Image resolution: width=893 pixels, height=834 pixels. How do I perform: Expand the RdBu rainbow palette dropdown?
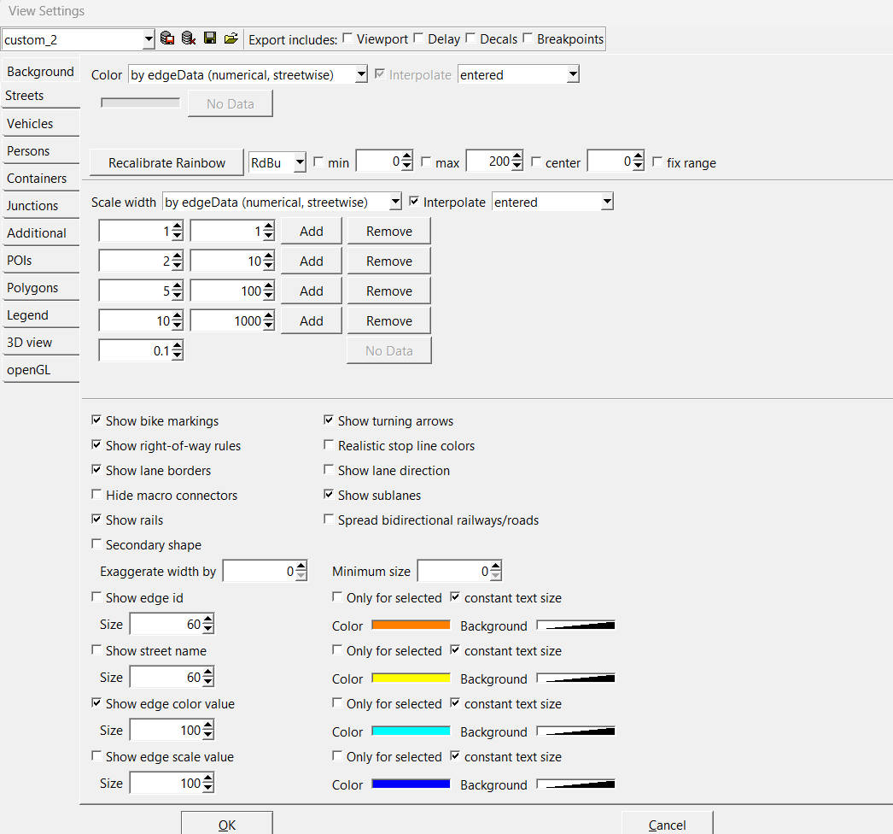299,162
